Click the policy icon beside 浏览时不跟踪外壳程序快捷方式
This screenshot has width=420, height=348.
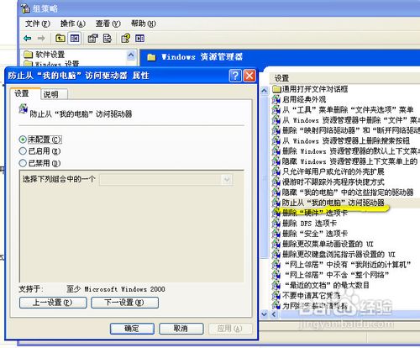point(276,182)
